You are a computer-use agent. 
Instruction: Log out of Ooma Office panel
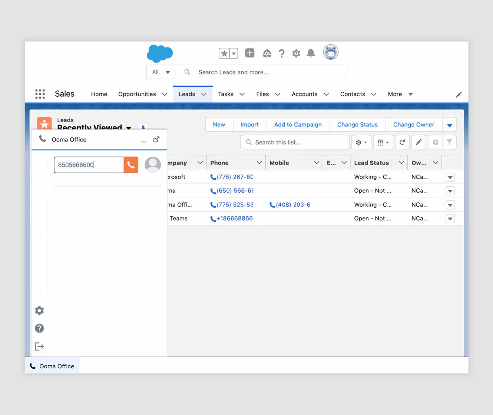[x=39, y=346]
